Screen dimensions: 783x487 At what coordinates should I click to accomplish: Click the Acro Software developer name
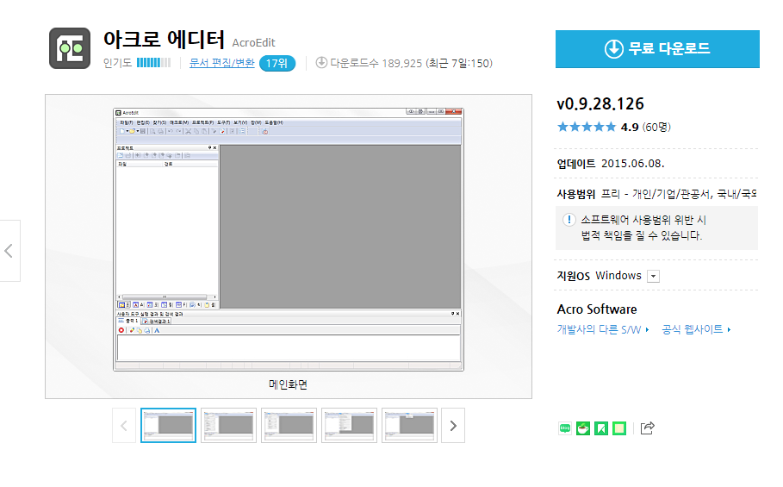coord(597,309)
